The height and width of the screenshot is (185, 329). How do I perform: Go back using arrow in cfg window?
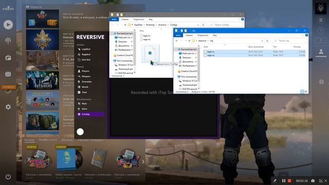[177, 41]
